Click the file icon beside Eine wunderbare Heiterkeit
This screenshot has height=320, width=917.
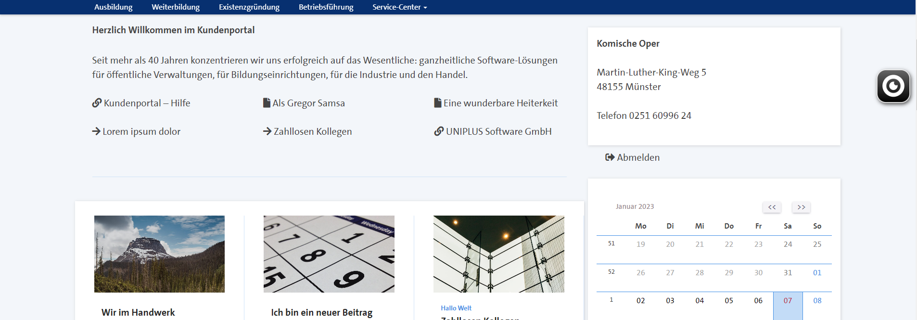437,103
